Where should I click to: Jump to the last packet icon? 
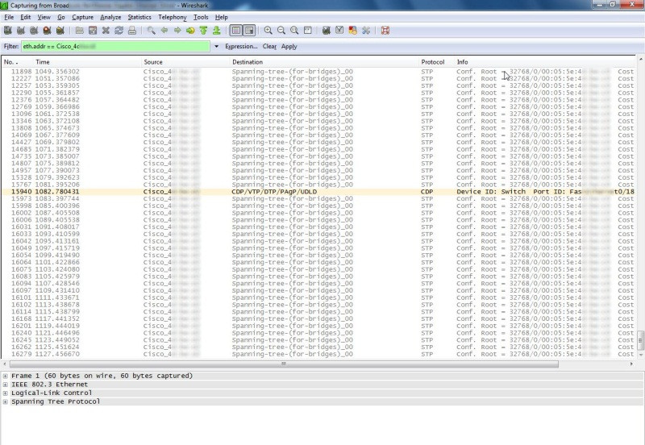(x=217, y=31)
